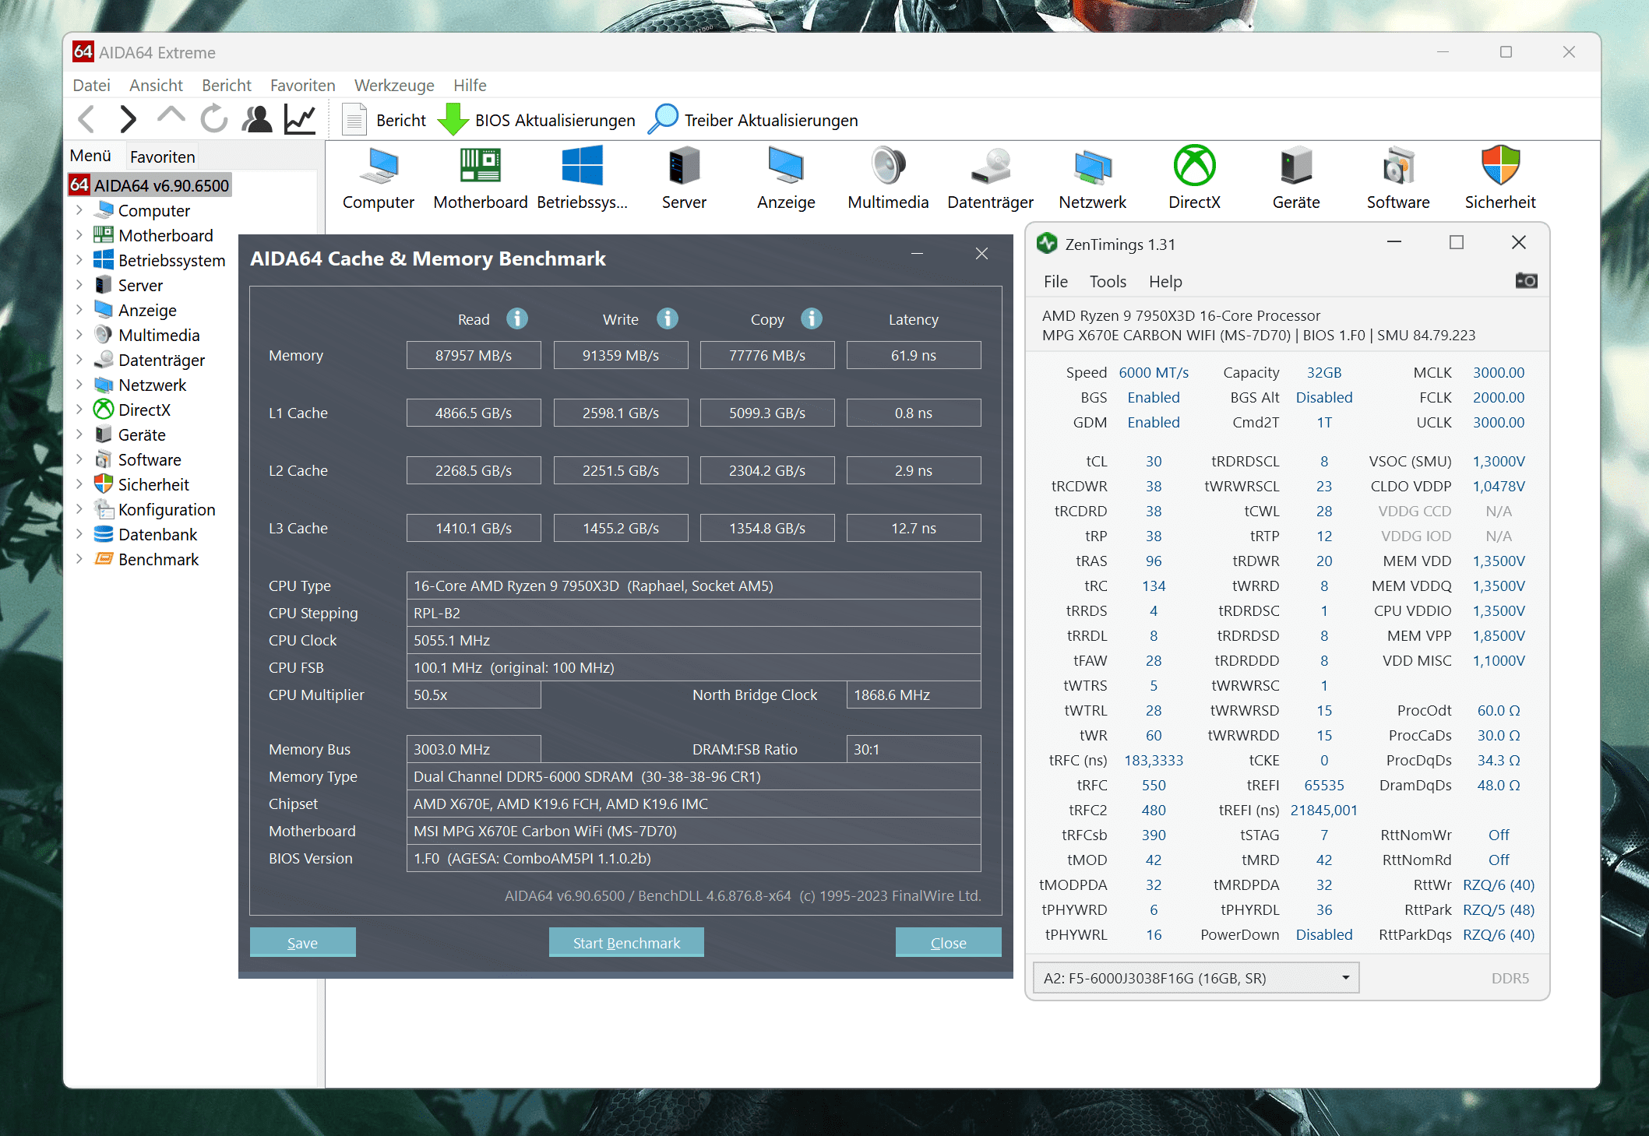Open the ZenTimings File menu
1649x1136 pixels.
pyautogui.click(x=1055, y=281)
